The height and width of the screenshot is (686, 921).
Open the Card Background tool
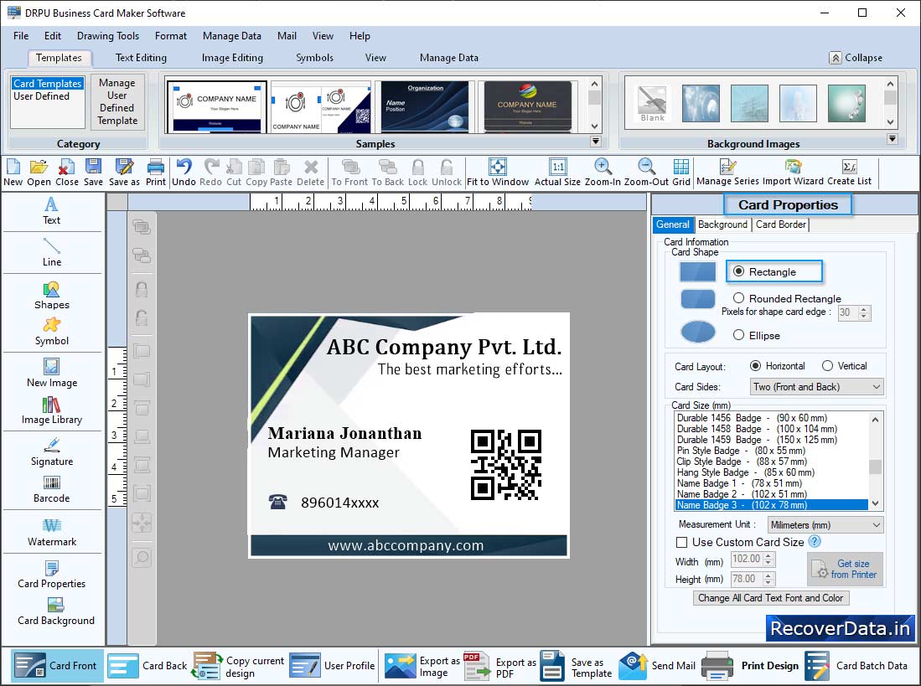point(56,612)
